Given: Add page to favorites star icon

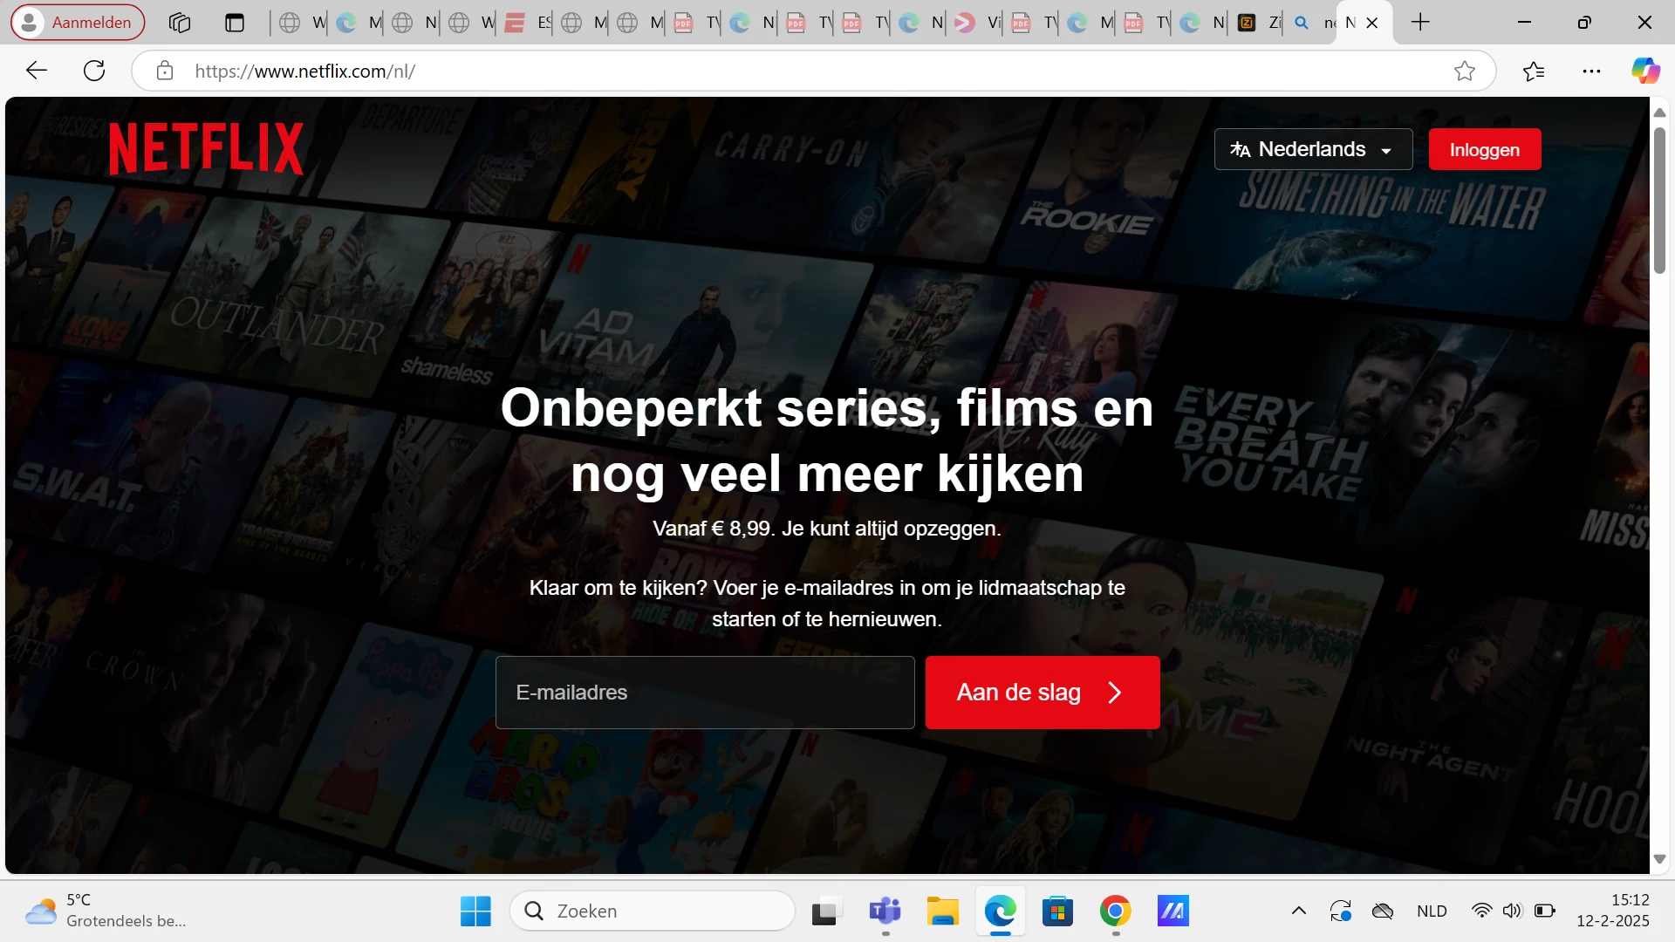Looking at the screenshot, I should click(1464, 71).
